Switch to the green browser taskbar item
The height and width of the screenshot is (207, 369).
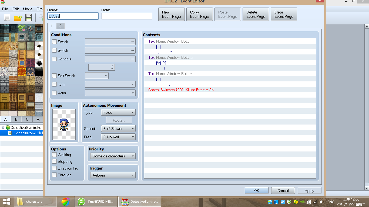96,201
